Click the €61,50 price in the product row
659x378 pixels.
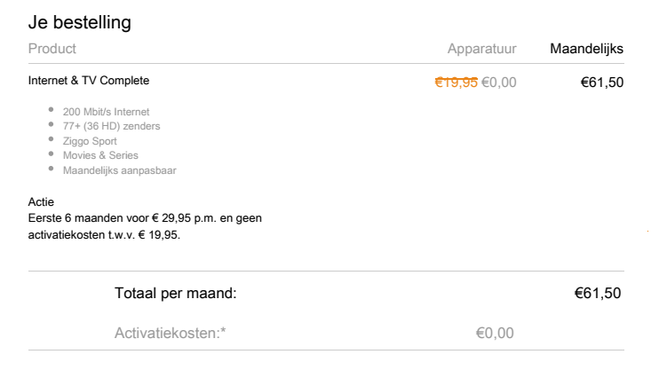(601, 83)
